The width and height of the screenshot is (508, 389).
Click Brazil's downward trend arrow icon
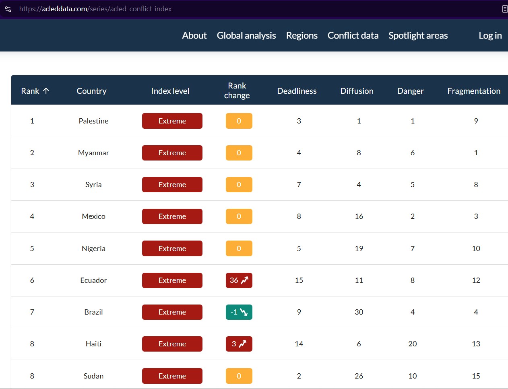click(x=244, y=312)
